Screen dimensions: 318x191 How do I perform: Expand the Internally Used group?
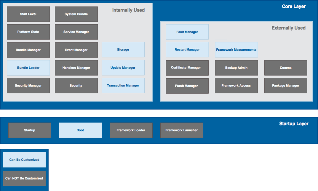tap(128, 10)
